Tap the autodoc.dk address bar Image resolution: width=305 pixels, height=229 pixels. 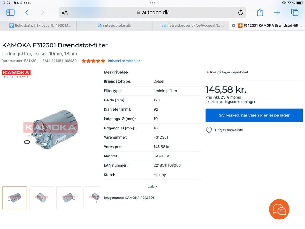click(x=152, y=13)
